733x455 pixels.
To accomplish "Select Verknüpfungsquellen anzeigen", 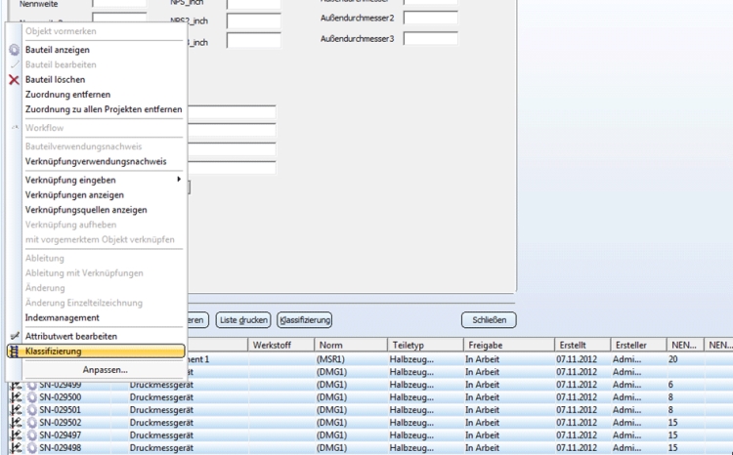I will point(86,210).
